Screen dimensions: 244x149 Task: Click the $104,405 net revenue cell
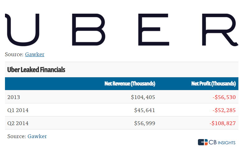click(143, 97)
